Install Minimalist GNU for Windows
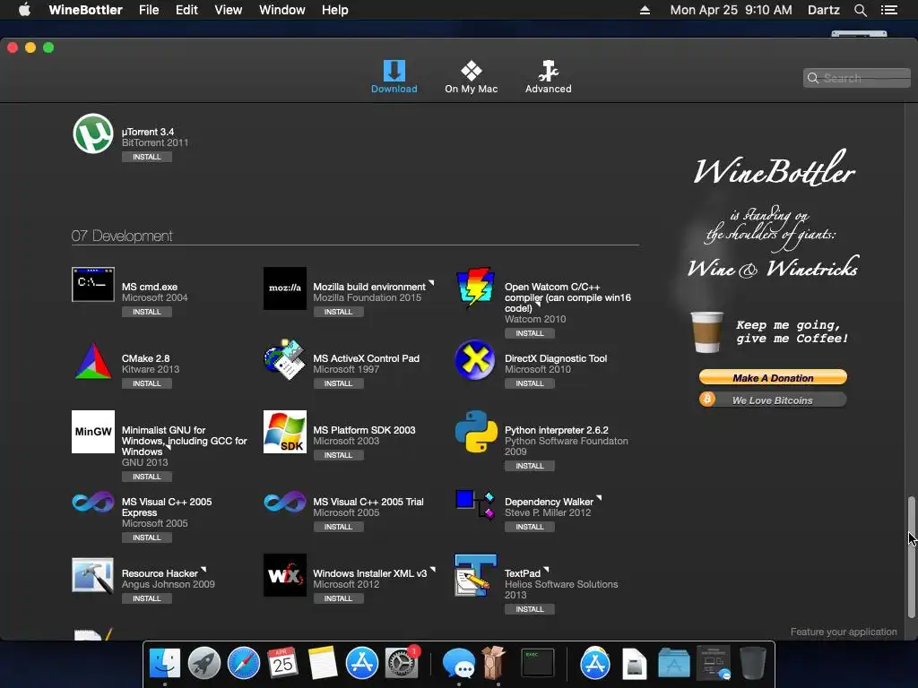The width and height of the screenshot is (918, 688). pos(147,477)
